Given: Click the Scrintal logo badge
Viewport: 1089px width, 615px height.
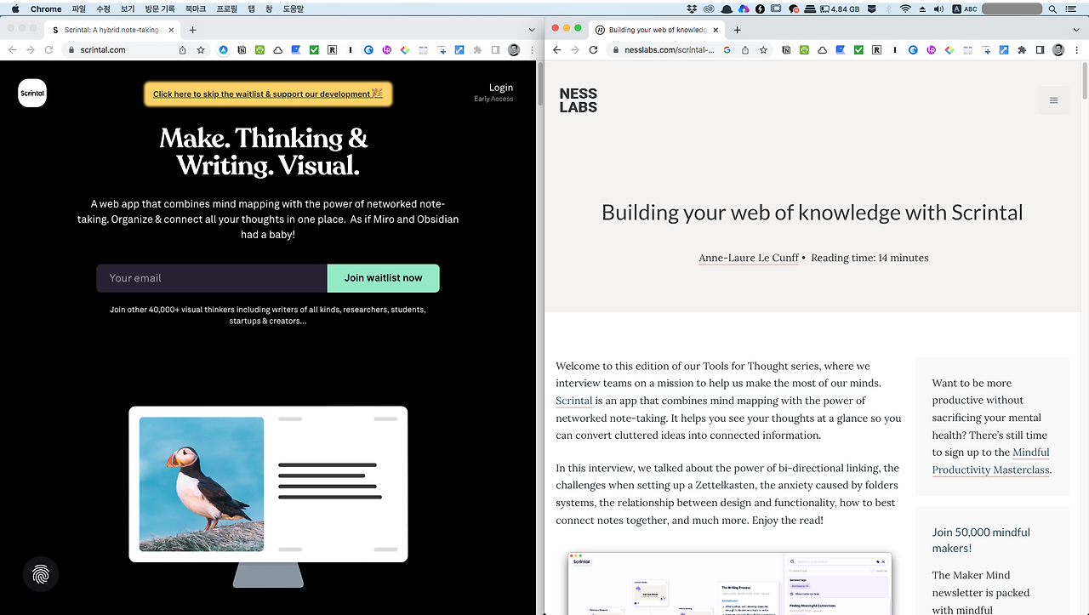Looking at the screenshot, I should click(32, 93).
